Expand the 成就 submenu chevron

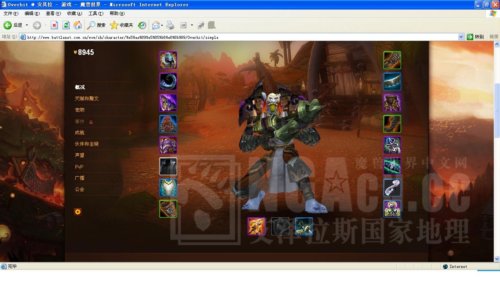coord(130,133)
